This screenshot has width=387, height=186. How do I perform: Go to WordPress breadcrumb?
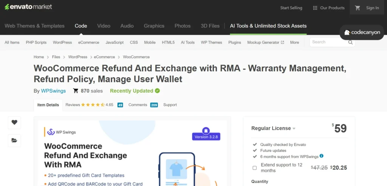[78, 57]
